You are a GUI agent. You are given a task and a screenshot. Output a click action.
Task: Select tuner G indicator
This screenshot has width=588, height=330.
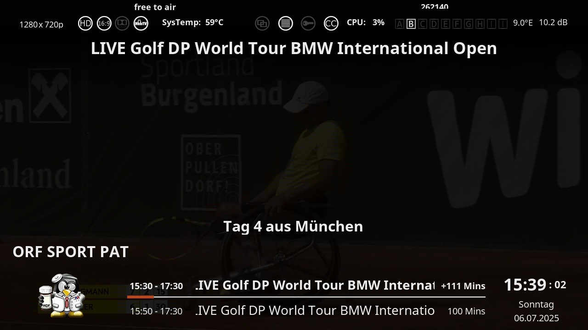click(469, 24)
